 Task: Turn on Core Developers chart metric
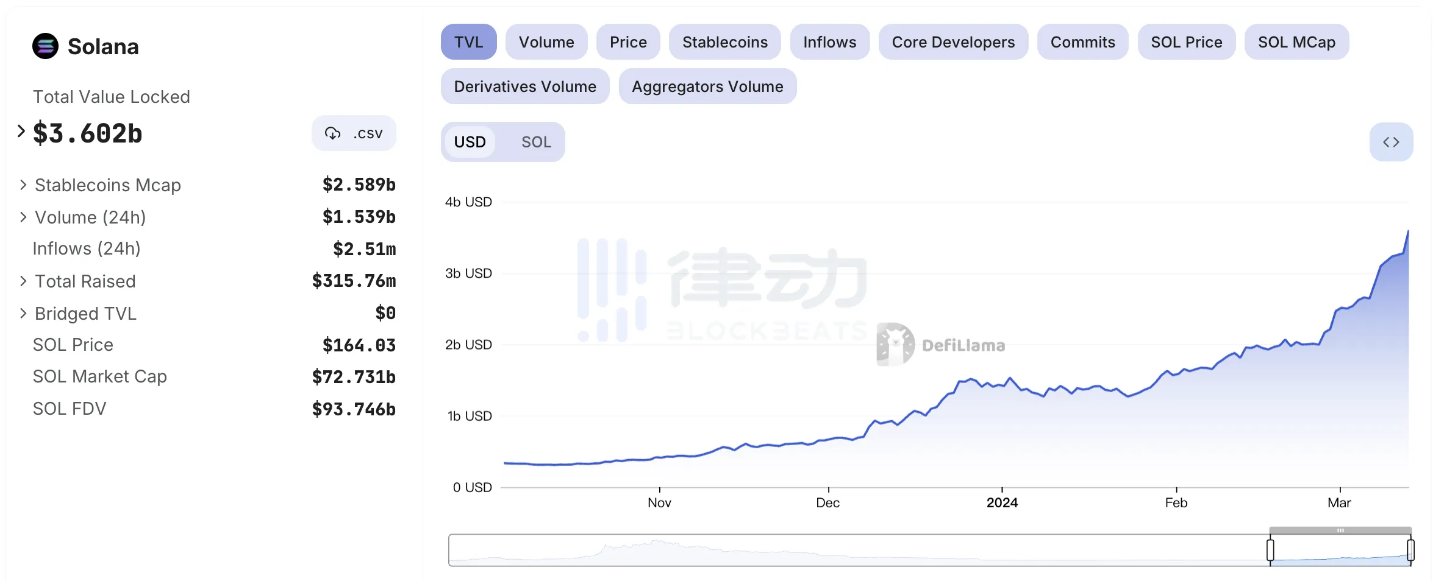(953, 42)
